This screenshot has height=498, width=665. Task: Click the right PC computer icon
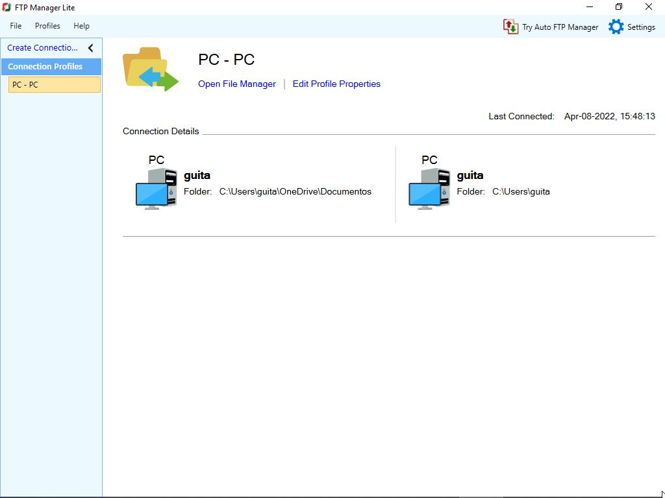click(430, 189)
